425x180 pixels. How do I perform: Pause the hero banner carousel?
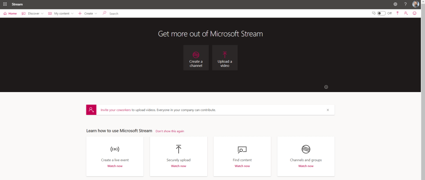tap(326, 87)
